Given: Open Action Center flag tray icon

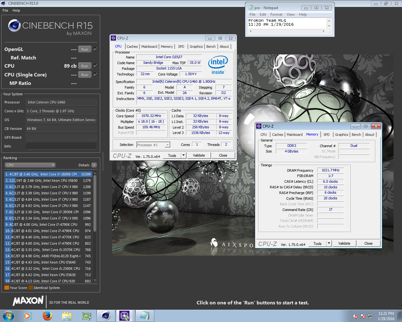Looking at the screenshot, I should coord(363,316).
